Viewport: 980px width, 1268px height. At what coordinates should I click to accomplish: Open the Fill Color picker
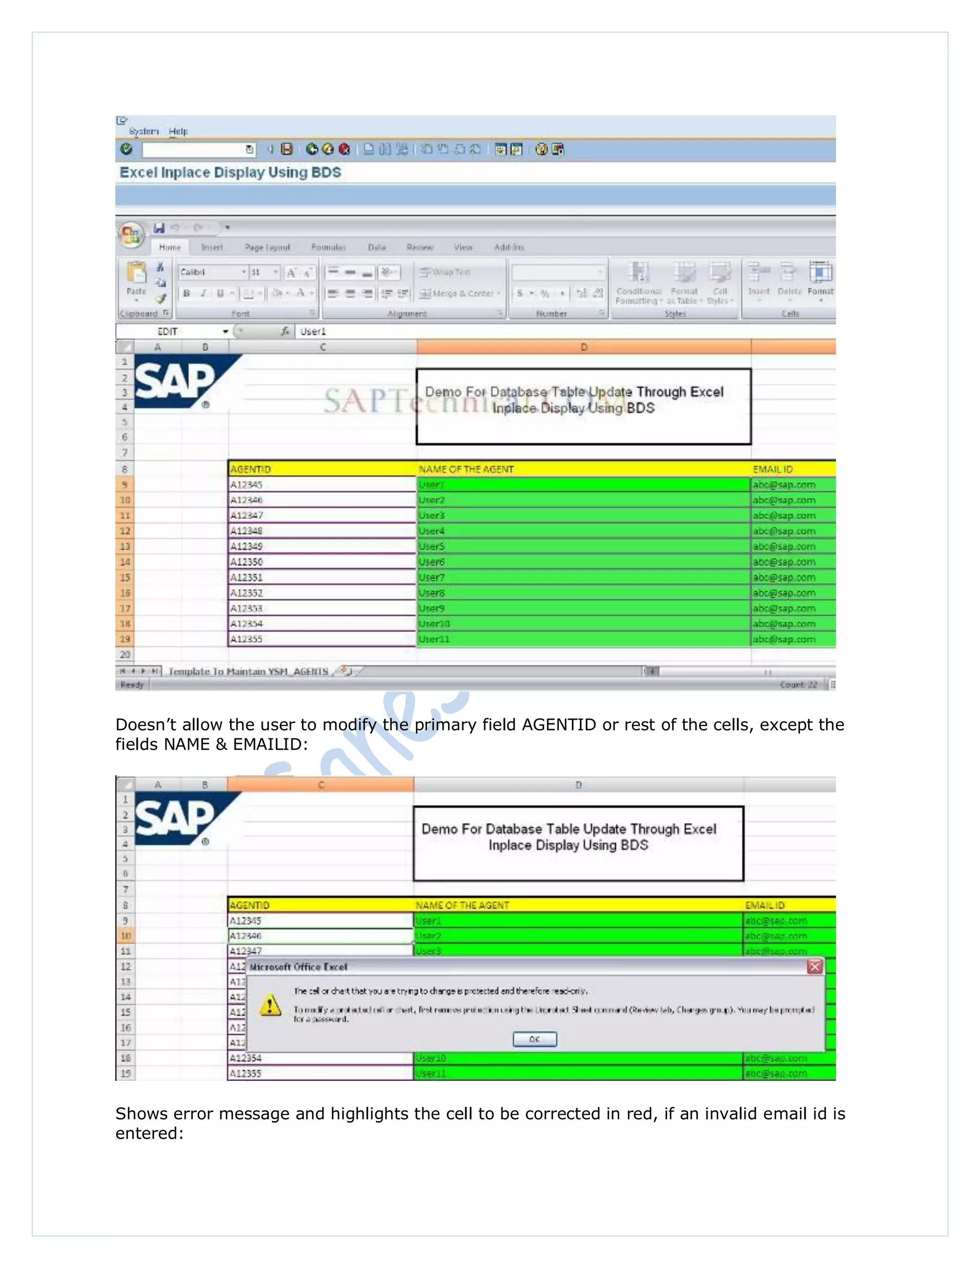(x=278, y=293)
